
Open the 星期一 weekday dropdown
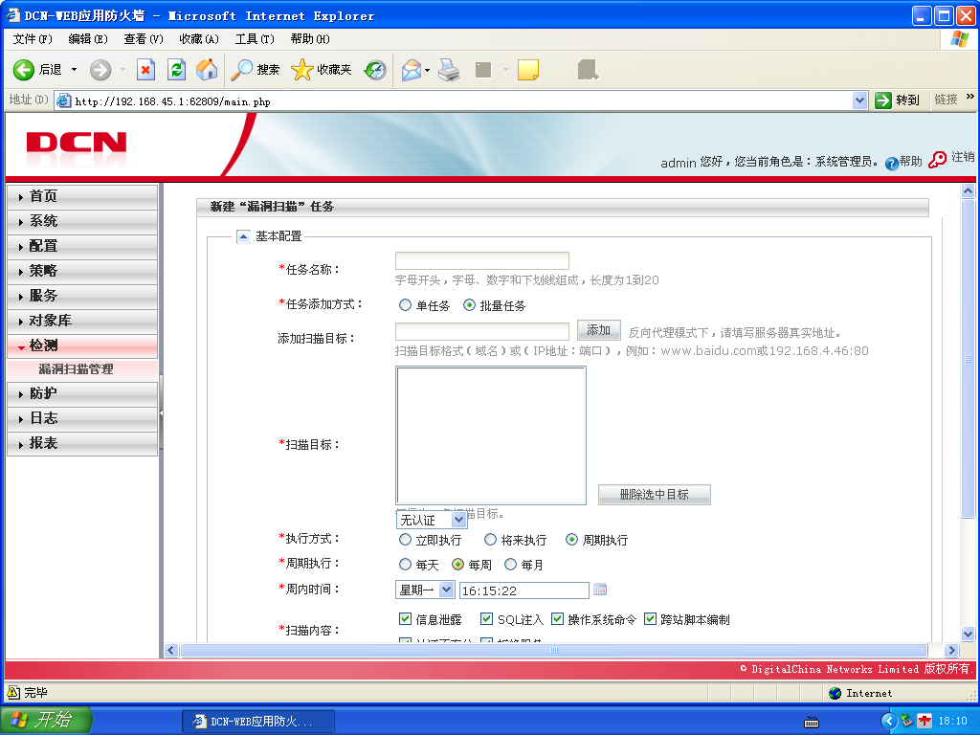pos(425,590)
